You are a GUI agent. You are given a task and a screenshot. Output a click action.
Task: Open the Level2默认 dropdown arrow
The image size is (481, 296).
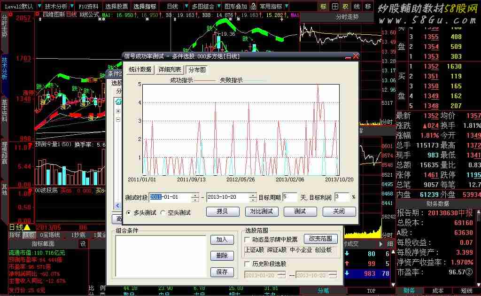point(39,6)
